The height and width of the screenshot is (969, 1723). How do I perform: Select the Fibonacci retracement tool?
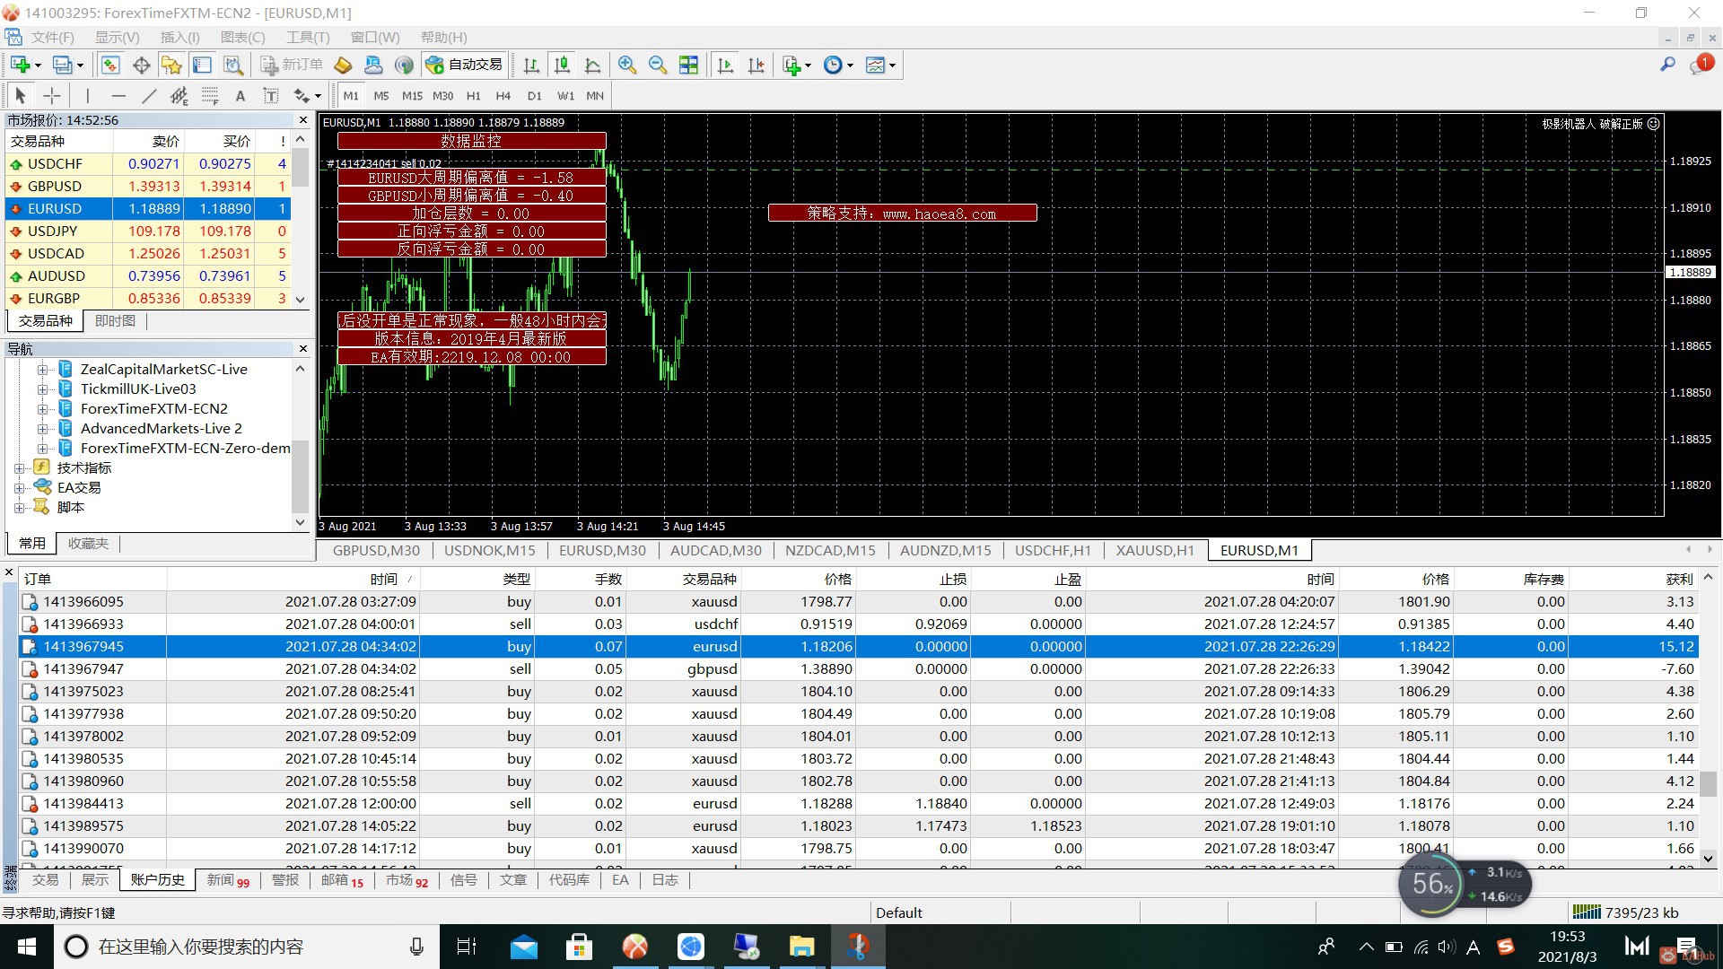click(x=210, y=95)
